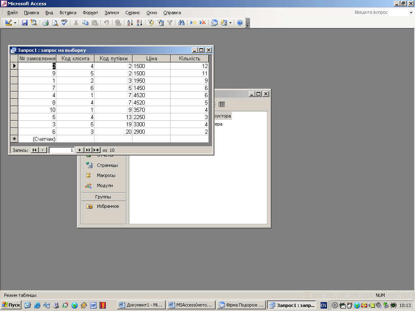Screen dimensions: 415x311
Task: Click the 'Введите вопрос' help box
Action: click(381, 13)
